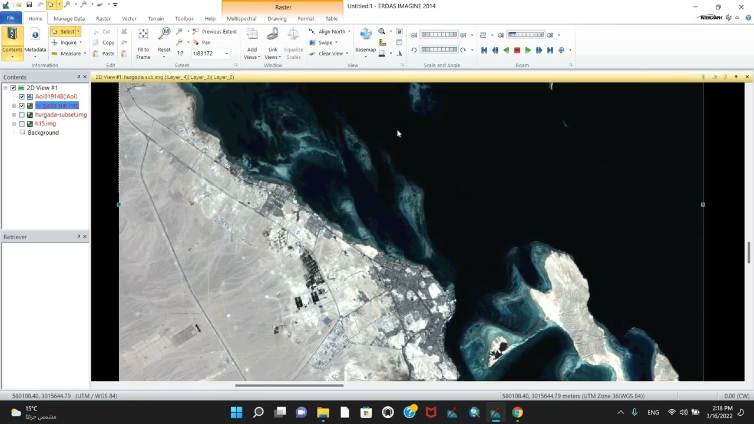Image resolution: width=754 pixels, height=424 pixels.
Task: Click the green play backward roam button
Action: click(506, 50)
